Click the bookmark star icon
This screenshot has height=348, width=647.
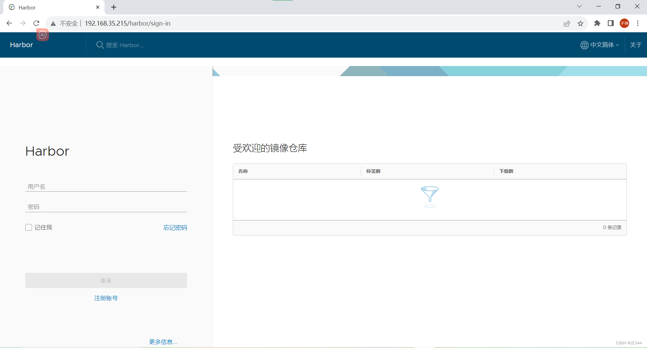click(581, 23)
